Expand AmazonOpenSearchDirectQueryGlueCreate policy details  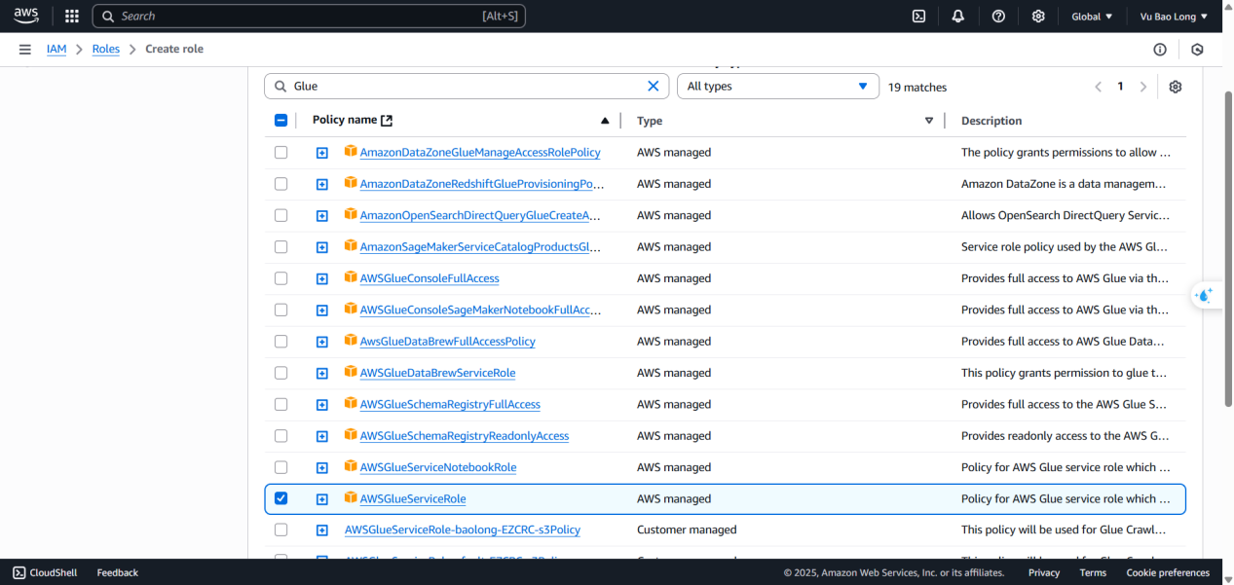(x=322, y=215)
